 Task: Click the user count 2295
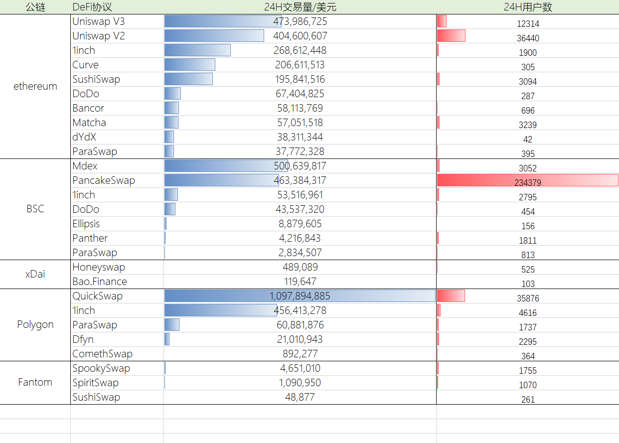click(528, 341)
